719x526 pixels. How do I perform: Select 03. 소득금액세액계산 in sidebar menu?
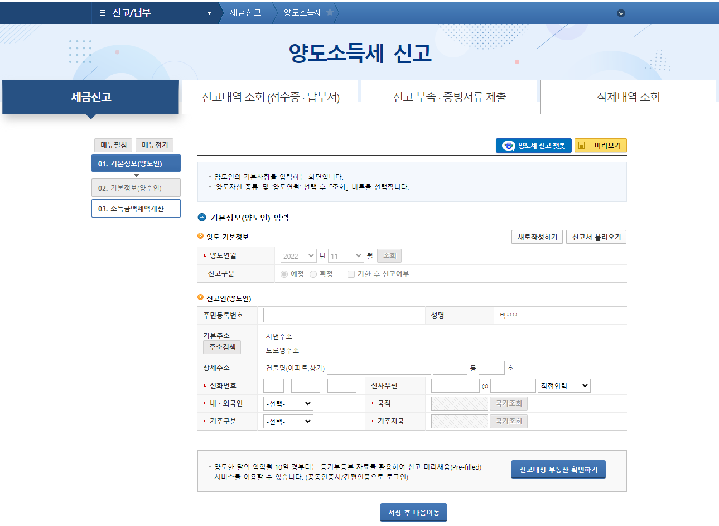pos(136,208)
